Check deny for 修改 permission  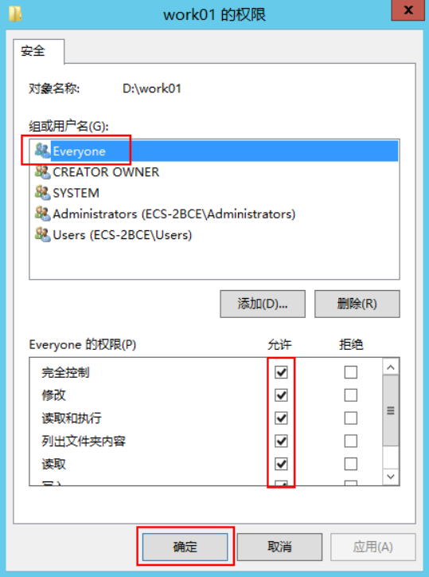[x=351, y=395]
